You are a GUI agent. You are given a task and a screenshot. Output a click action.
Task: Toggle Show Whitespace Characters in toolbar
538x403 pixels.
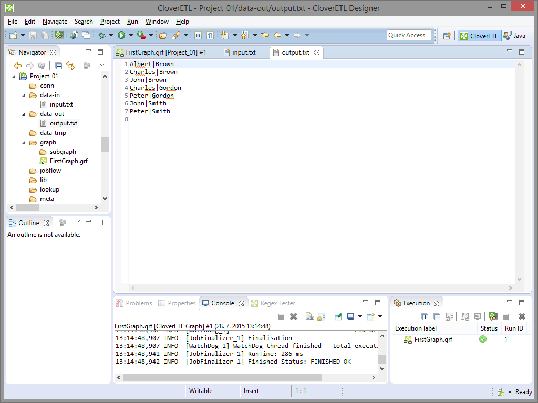[x=210, y=35]
